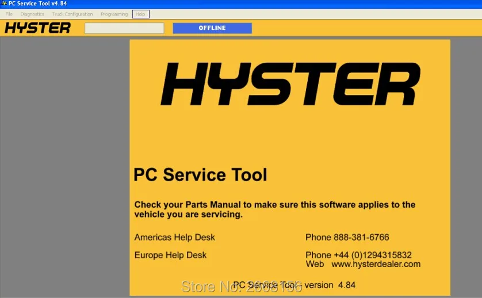
Task: Click the large HYSTER splash logo
Action: [290, 84]
